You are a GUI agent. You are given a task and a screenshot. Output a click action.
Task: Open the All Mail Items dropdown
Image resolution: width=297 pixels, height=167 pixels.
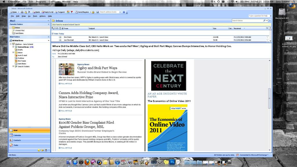(x=48, y=40)
